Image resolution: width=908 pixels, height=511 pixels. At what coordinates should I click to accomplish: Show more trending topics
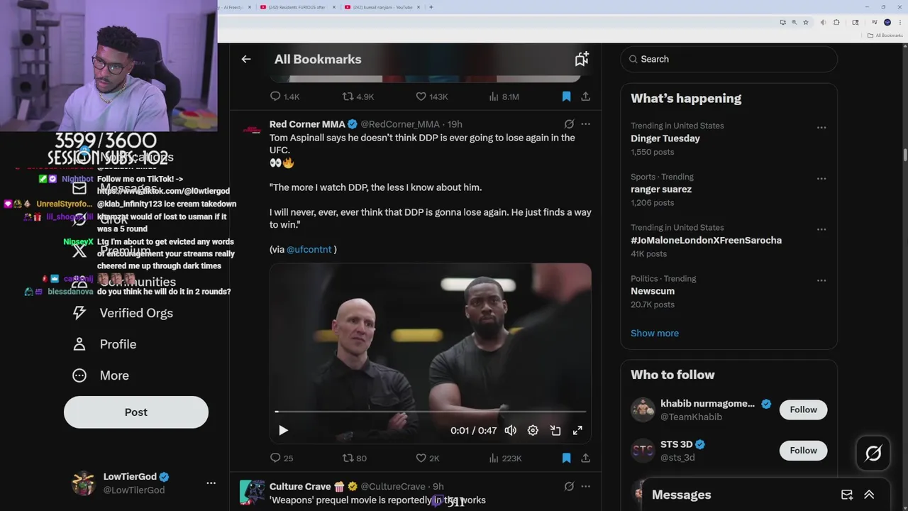[x=655, y=333]
